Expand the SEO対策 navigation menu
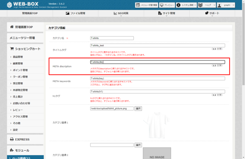245x159 pixels. point(121,13)
